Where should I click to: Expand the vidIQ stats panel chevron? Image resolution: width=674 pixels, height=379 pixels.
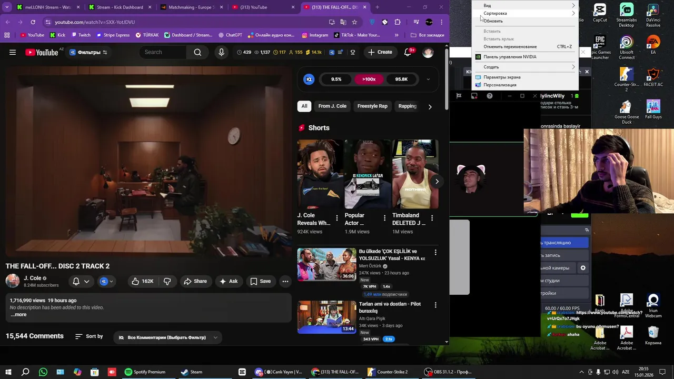(428, 79)
